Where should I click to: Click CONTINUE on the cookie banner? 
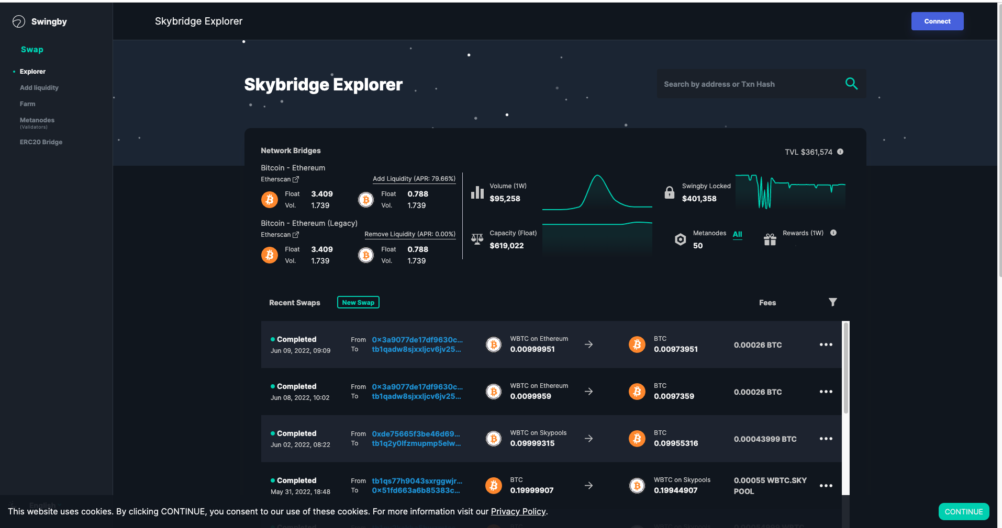coord(964,511)
